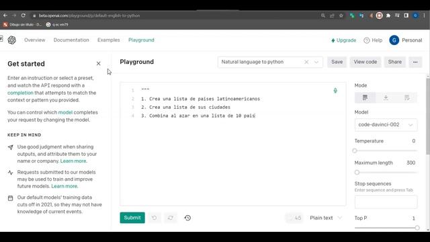Open the Plain text format dropdown
The height and width of the screenshot is (242, 430).
(326, 218)
